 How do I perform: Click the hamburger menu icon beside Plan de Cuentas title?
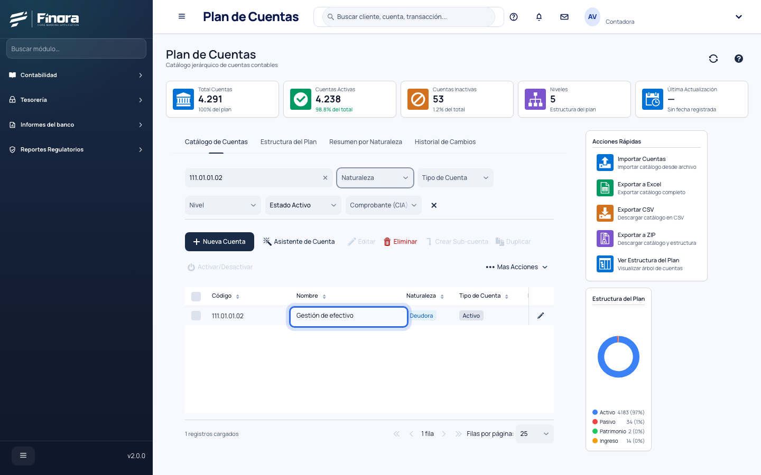[182, 16]
